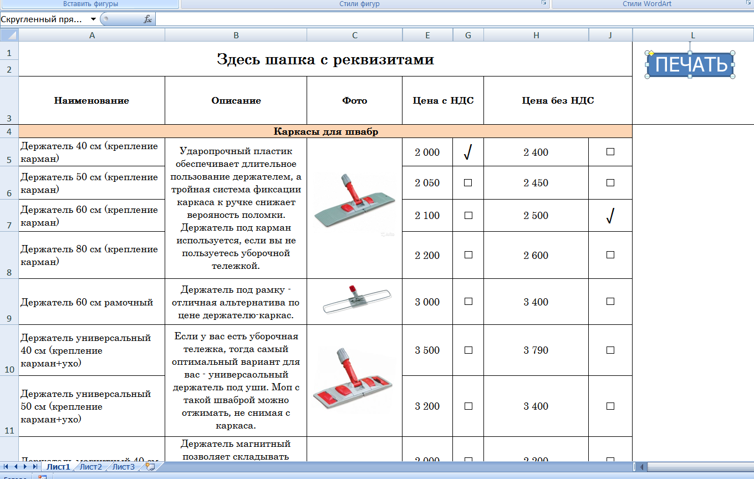Viewport: 754px width, 479px height.
Task: Click the ПЕЧАТЬ button shape
Action: [x=691, y=65]
